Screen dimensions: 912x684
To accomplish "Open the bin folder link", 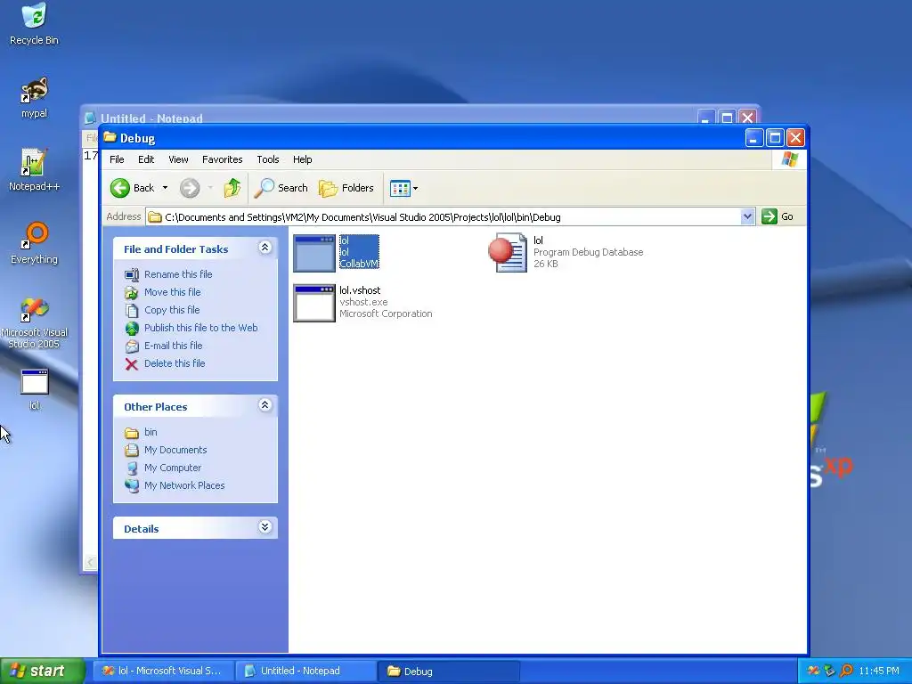I will pos(151,432).
